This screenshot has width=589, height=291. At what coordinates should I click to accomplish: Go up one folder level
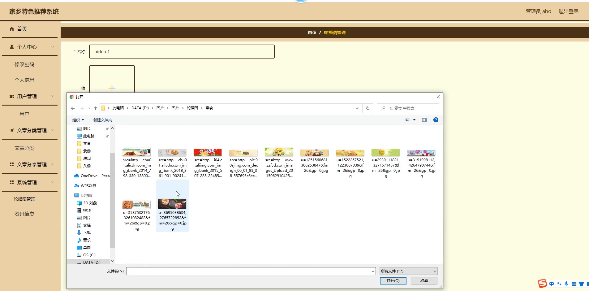pos(96,108)
